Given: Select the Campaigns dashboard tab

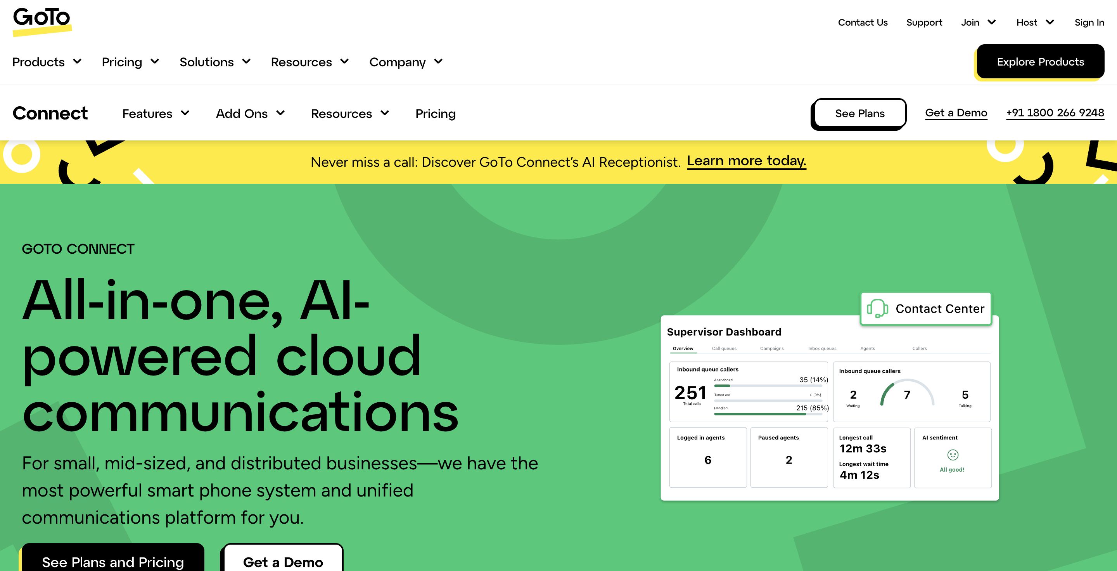Looking at the screenshot, I should point(772,349).
